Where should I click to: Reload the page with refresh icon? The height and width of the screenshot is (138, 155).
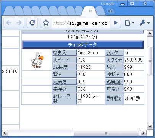pyautogui.click(x=32, y=23)
